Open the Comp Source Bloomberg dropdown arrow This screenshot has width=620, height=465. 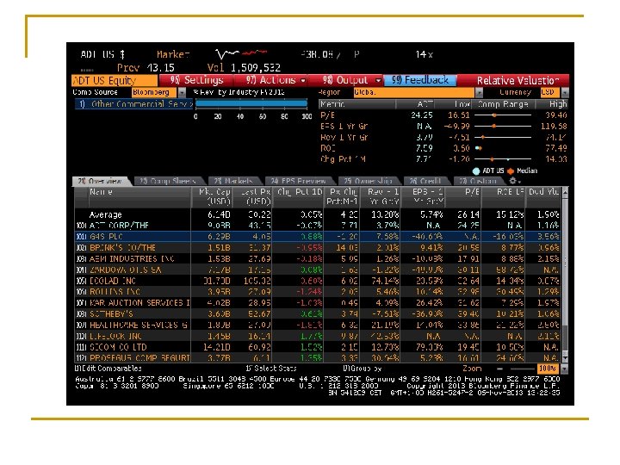[182, 92]
